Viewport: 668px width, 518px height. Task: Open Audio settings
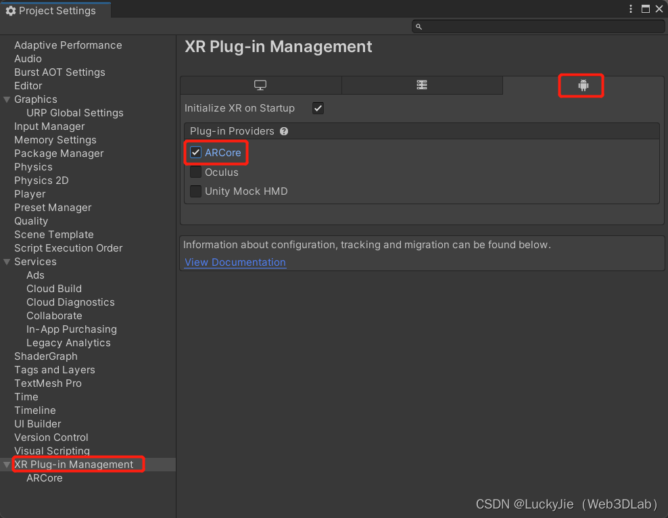click(x=28, y=59)
